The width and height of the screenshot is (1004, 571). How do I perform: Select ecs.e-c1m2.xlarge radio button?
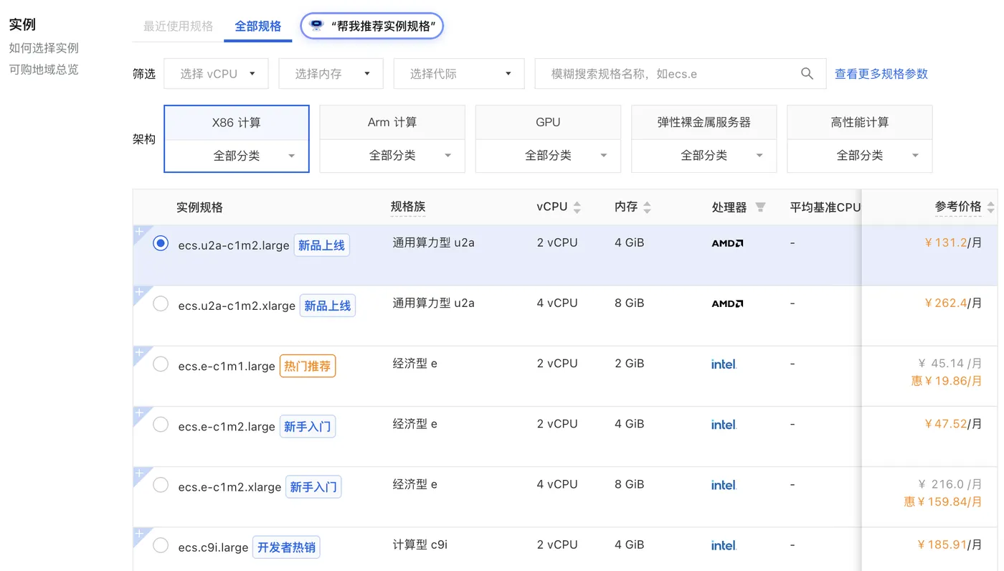pos(161,485)
